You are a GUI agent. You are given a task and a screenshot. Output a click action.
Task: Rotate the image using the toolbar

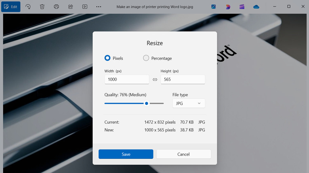pyautogui.click(x=28, y=7)
